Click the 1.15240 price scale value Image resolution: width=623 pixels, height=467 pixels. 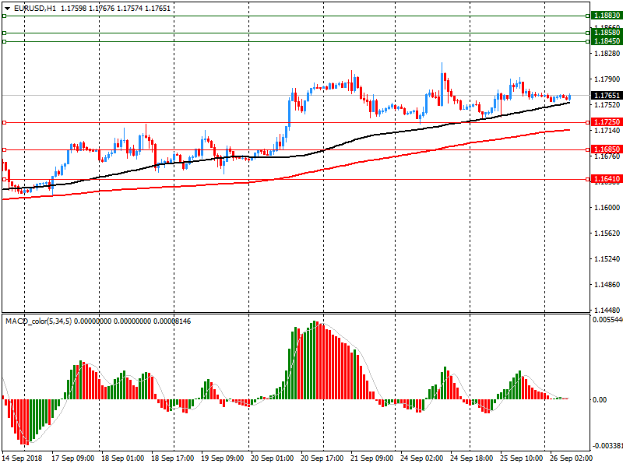tap(606, 259)
